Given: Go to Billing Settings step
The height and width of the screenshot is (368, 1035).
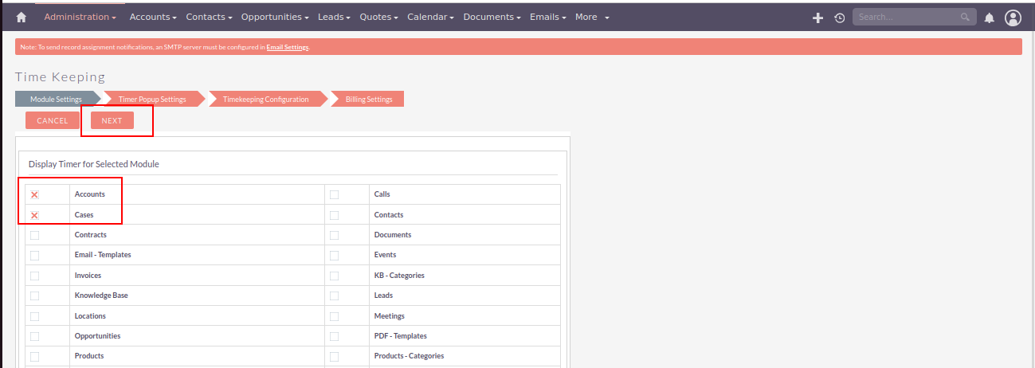Looking at the screenshot, I should click(368, 100).
